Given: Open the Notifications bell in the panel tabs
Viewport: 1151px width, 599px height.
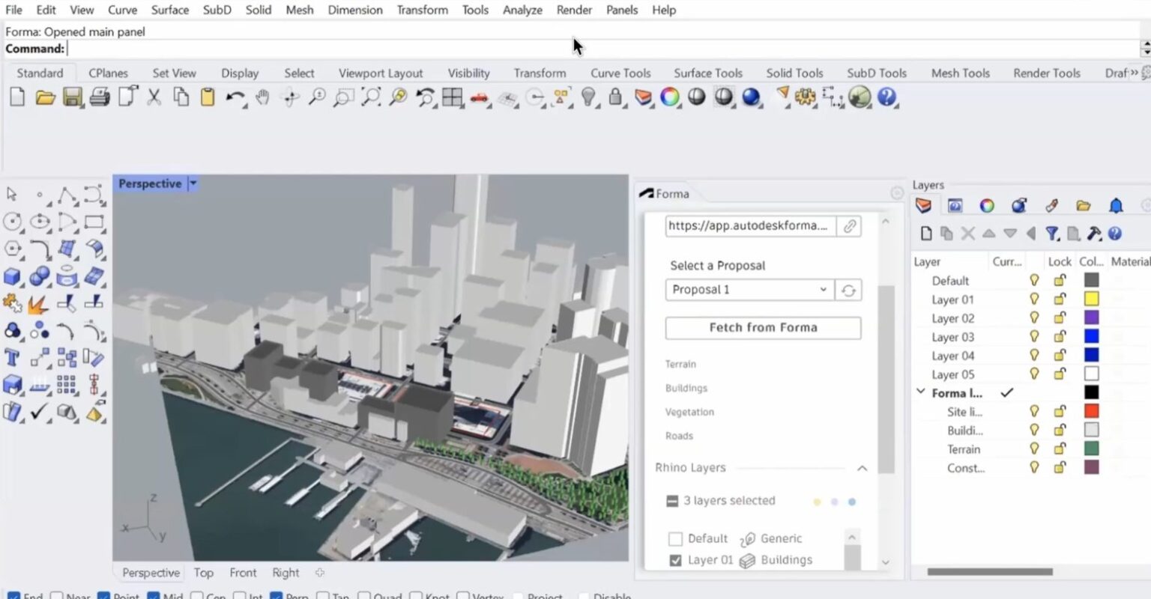Looking at the screenshot, I should pos(1116,206).
